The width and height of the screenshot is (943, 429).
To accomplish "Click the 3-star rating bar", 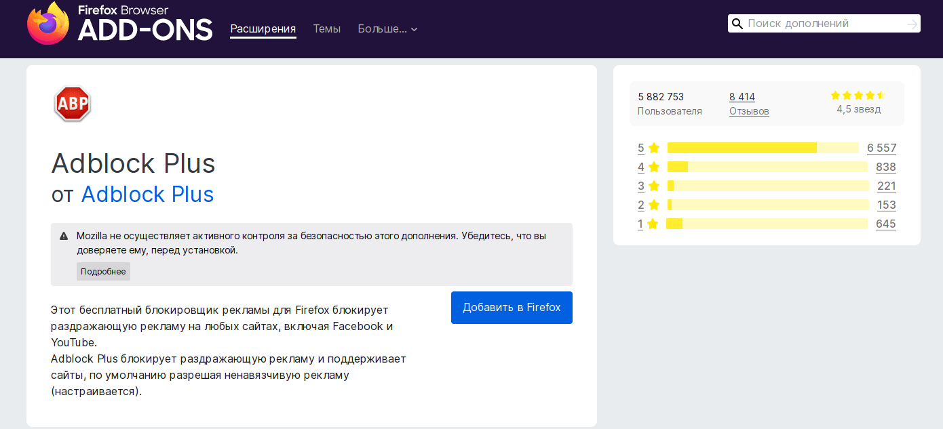I will pyautogui.click(x=768, y=186).
